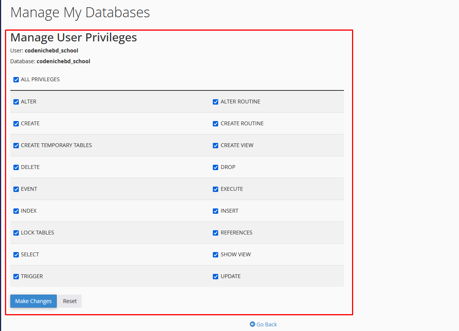
Task: Click the Go Back arrow icon
Action: tap(252, 324)
